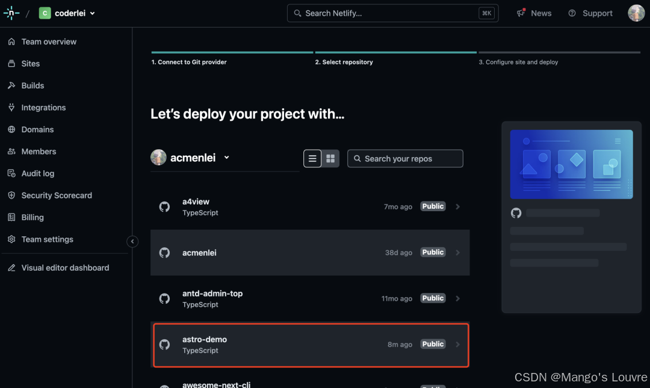Switch to list view
650x388 pixels.
click(x=312, y=158)
